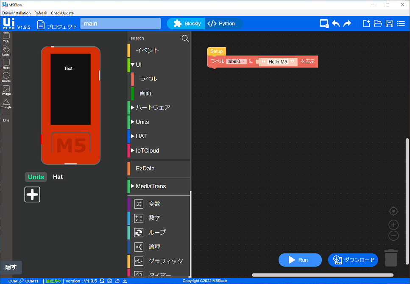This screenshot has width=410, height=284.
Task: Open the イベント block category
Action: pyautogui.click(x=159, y=50)
